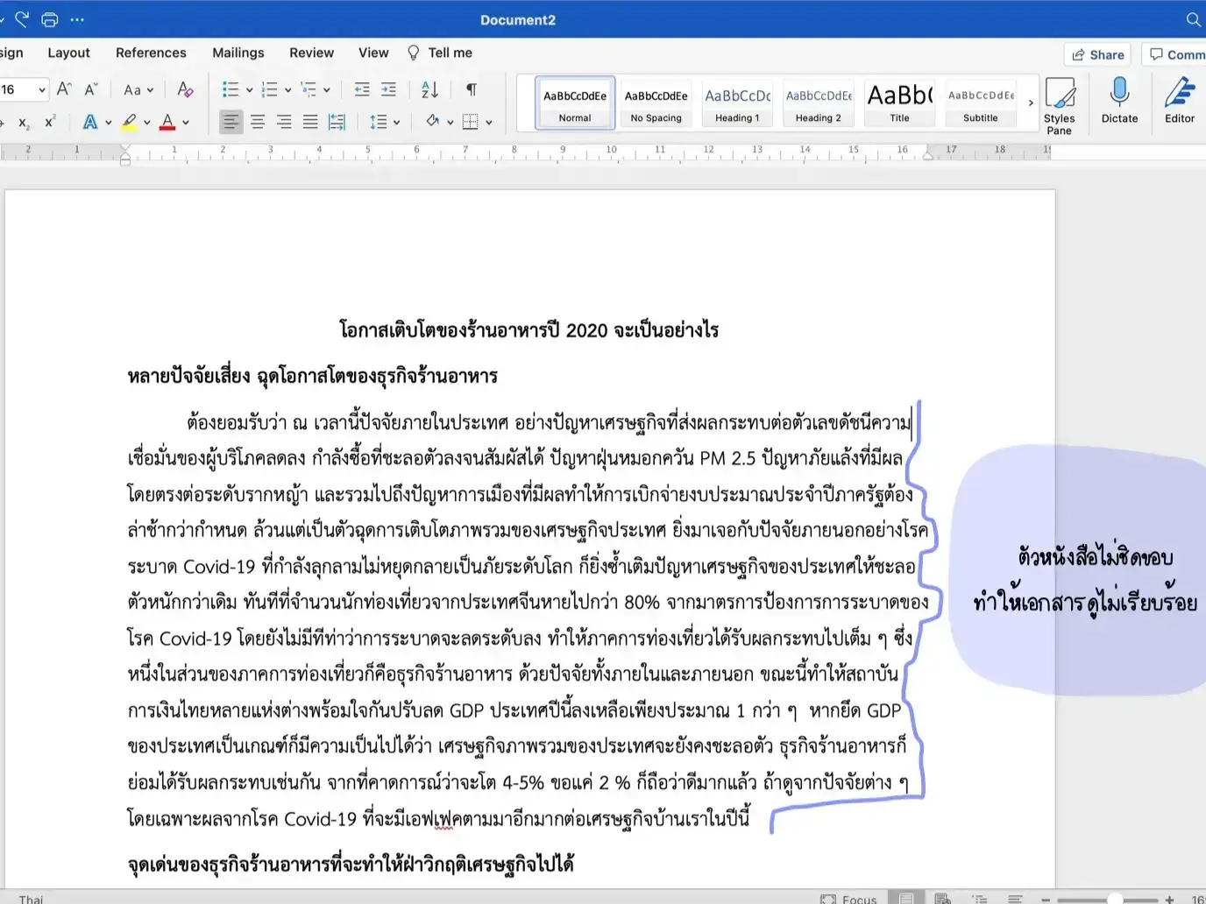1206x904 pixels.
Task: Click the search icon in the title bar
Action: 1193,18
